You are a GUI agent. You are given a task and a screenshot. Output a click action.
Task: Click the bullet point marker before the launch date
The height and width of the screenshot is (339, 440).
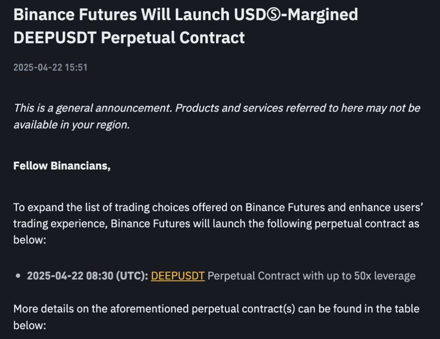[x=18, y=276]
